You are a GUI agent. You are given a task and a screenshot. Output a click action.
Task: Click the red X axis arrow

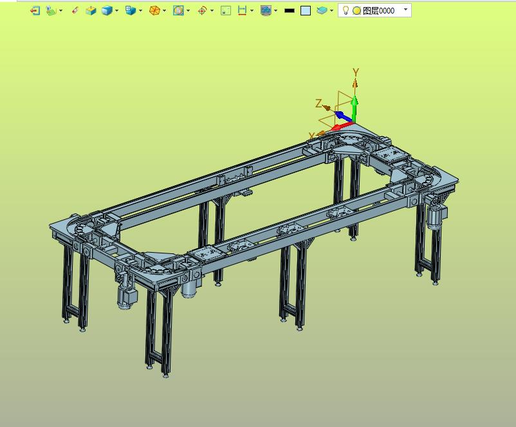click(x=342, y=126)
